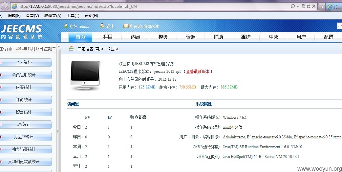Open the 您有0条信息未读 messages link

(144, 26)
